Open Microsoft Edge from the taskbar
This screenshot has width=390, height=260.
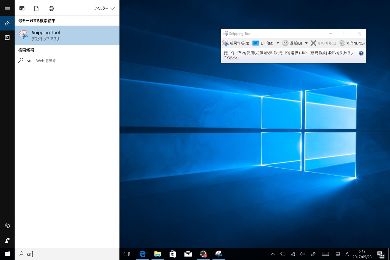[x=142, y=254]
